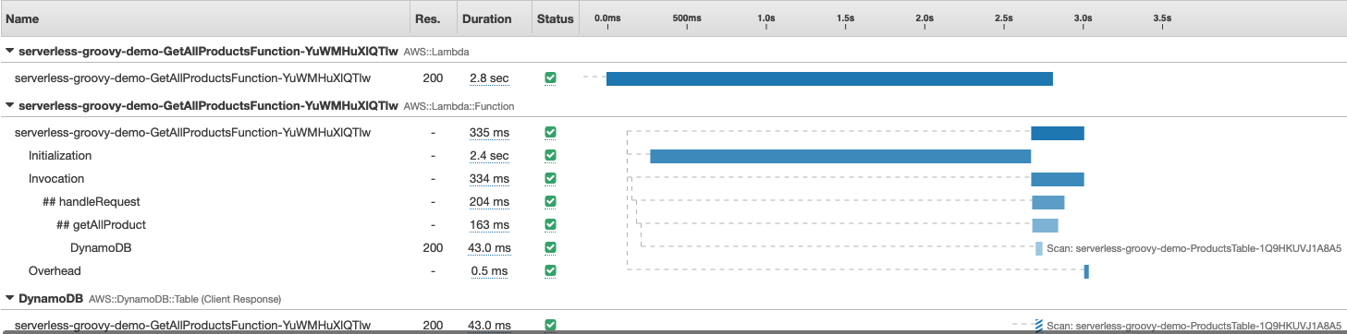Select the 2.8 sec Lambda timeline bar
The width and height of the screenshot is (1347, 334).
point(829,78)
